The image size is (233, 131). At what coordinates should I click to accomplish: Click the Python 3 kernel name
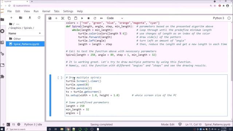(218, 18)
